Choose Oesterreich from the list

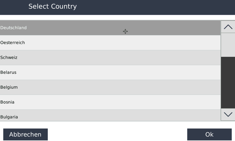coord(110,43)
